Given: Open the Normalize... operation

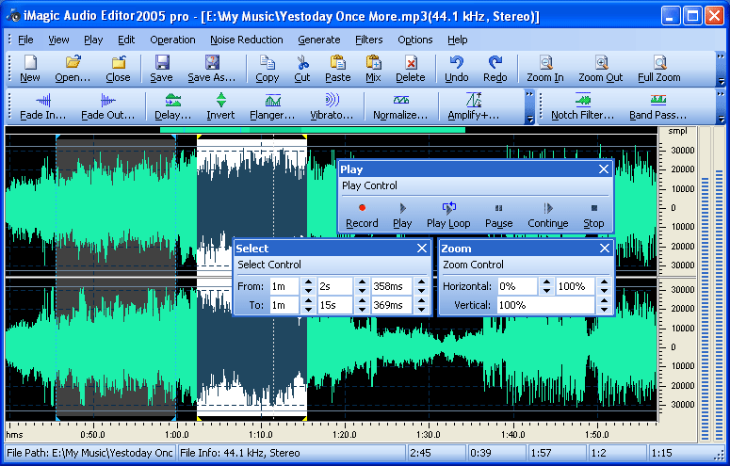Looking at the screenshot, I should (x=400, y=106).
